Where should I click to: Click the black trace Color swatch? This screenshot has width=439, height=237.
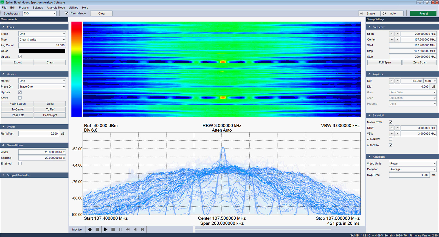[x=42, y=51]
